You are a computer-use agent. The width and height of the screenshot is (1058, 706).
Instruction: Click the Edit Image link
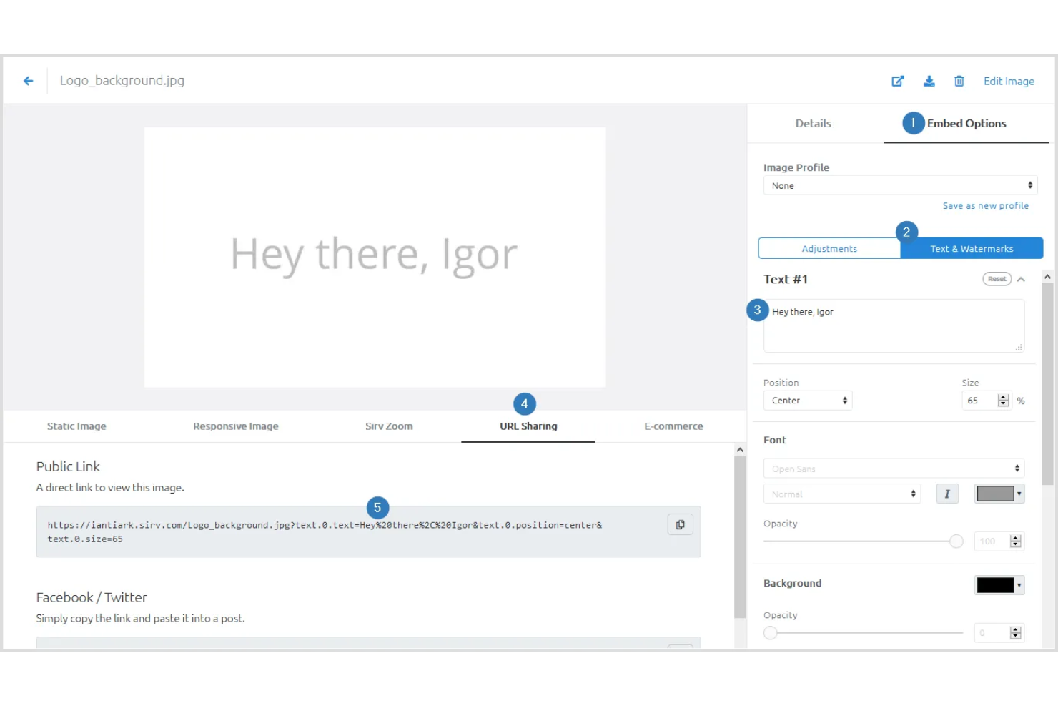click(x=1009, y=82)
